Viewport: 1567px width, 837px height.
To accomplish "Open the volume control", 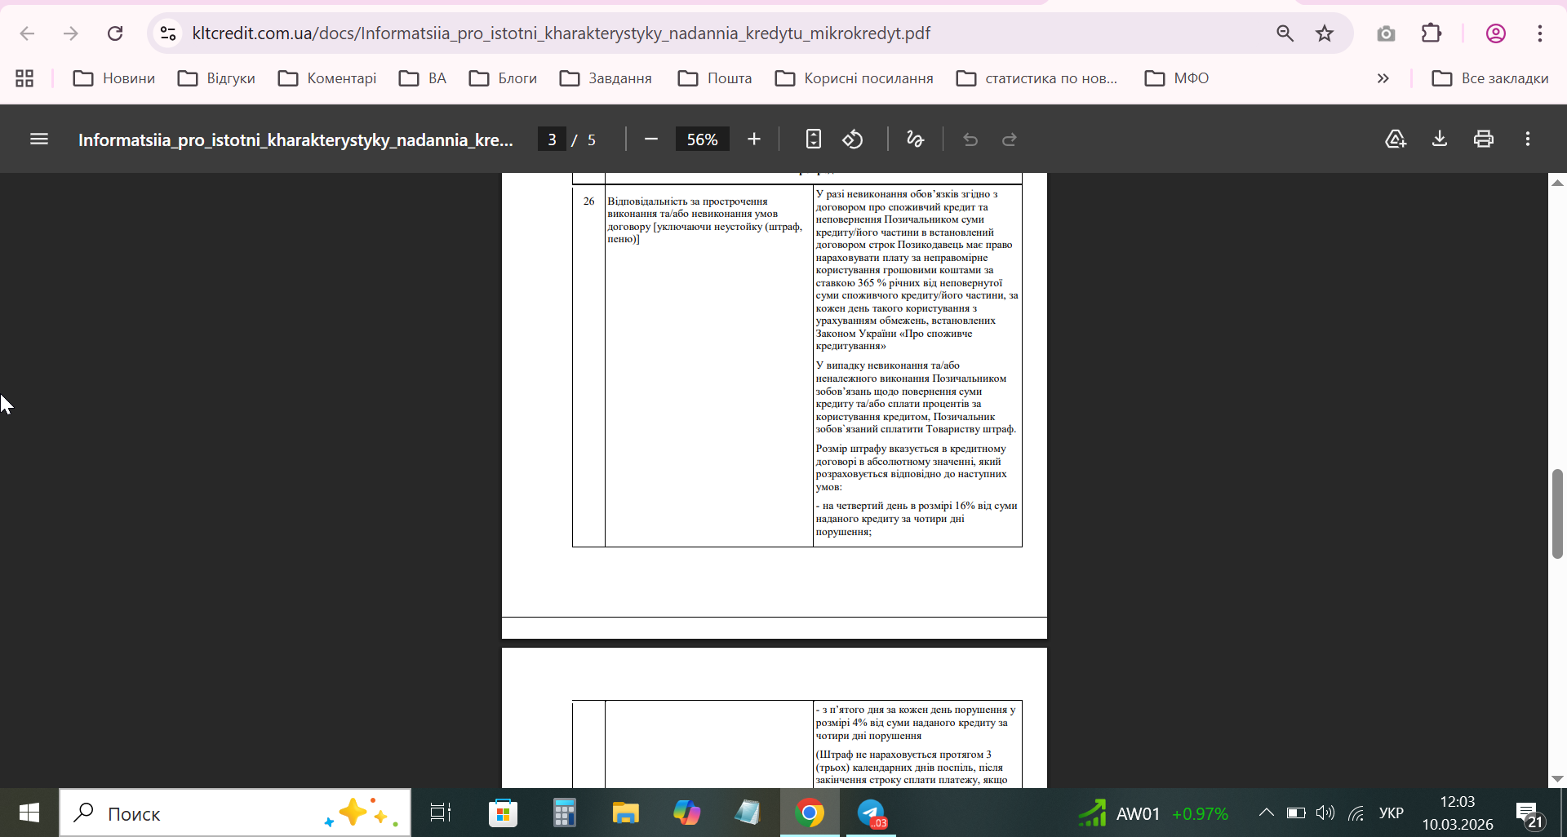I will tap(1325, 813).
